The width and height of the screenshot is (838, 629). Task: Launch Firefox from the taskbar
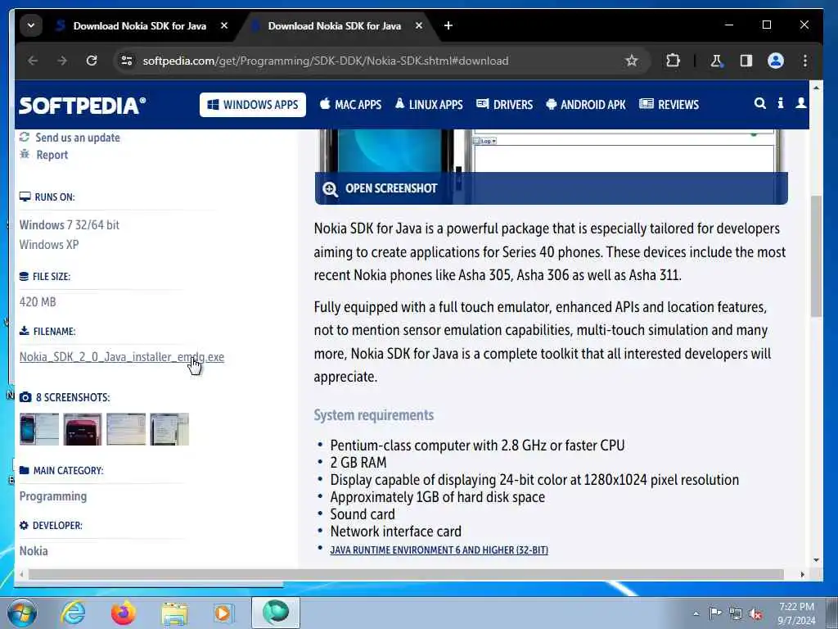coord(124,613)
